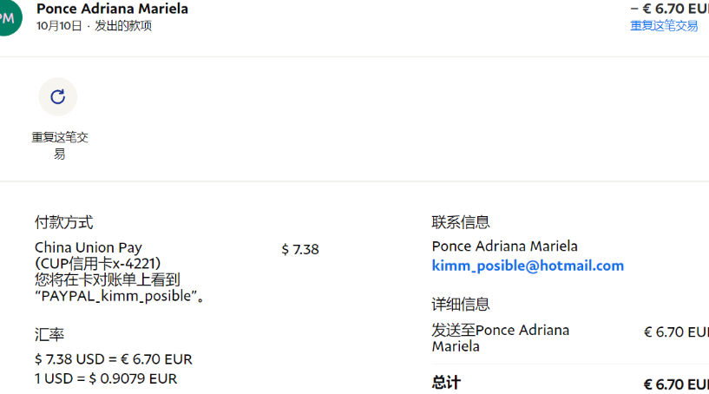This screenshot has width=709, height=394.
Task: Click the PM profile avatar
Action: pos(7,17)
